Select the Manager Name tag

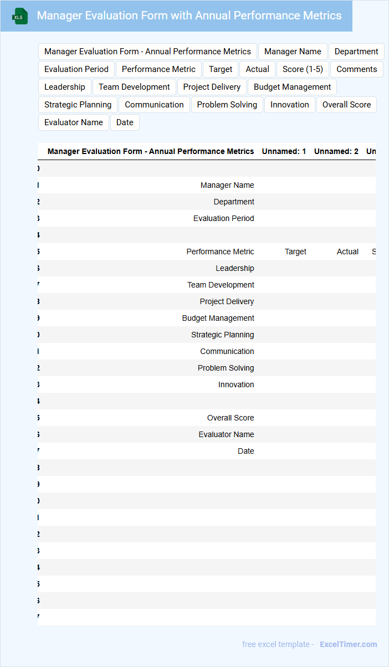click(x=293, y=52)
